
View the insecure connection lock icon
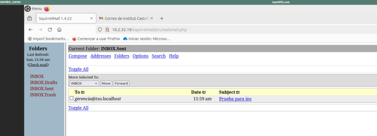tap(107, 30)
